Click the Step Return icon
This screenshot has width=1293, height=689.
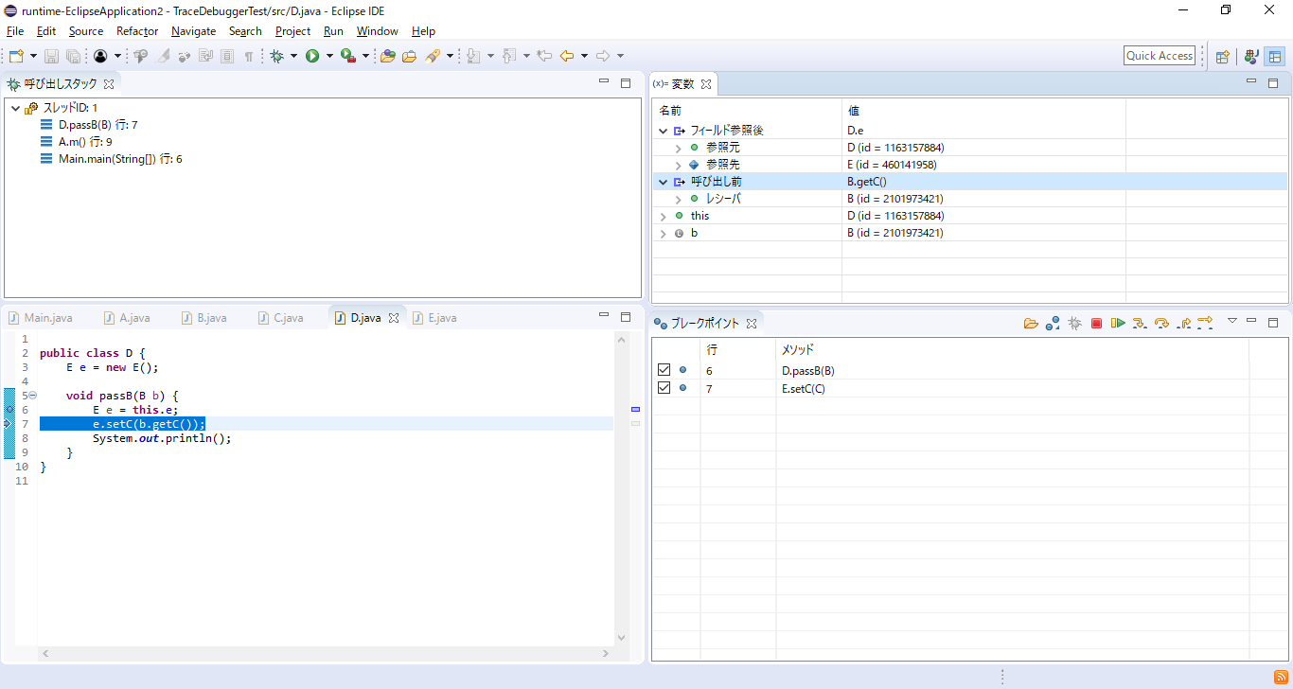point(1183,324)
